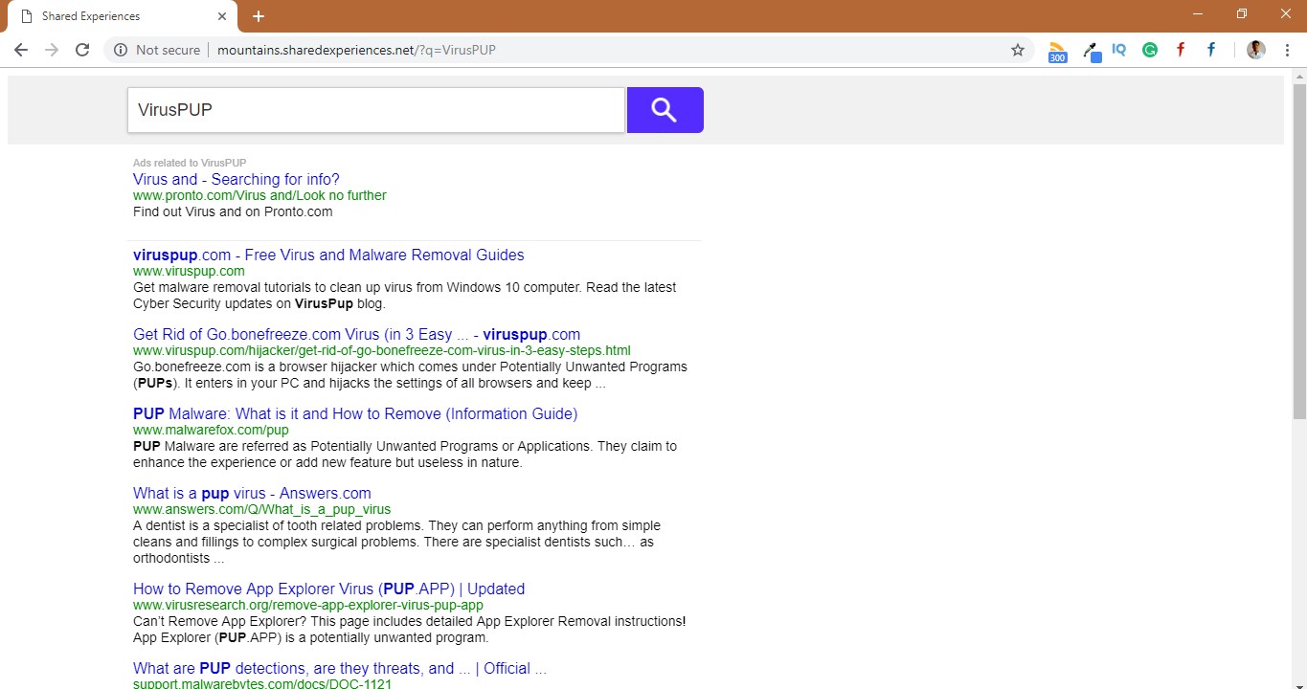Reload the current page
Viewport: 1307px width, 689px height.
82,50
